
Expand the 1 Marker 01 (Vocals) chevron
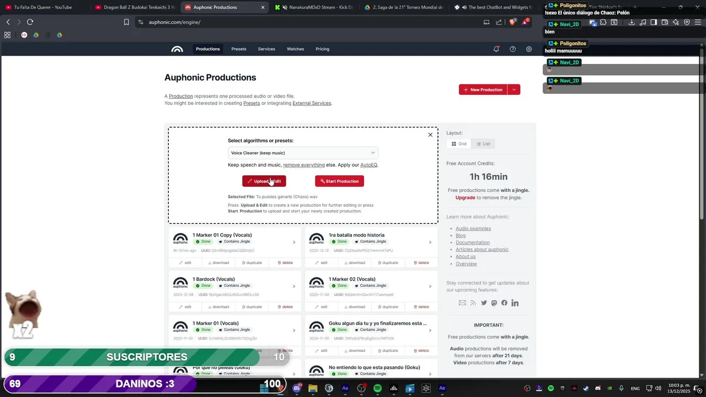pos(294,330)
